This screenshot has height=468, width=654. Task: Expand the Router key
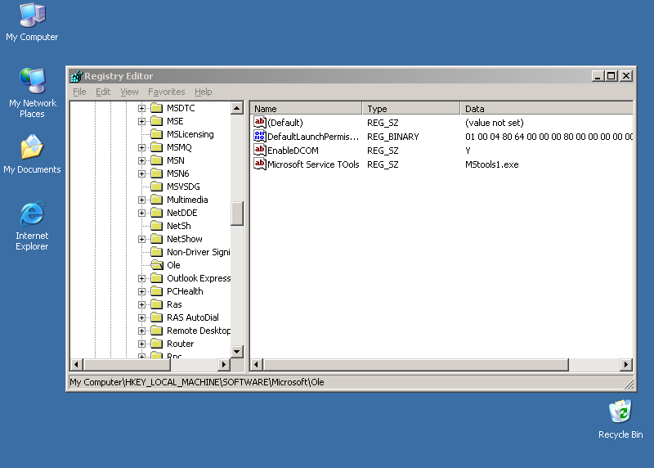(x=141, y=344)
